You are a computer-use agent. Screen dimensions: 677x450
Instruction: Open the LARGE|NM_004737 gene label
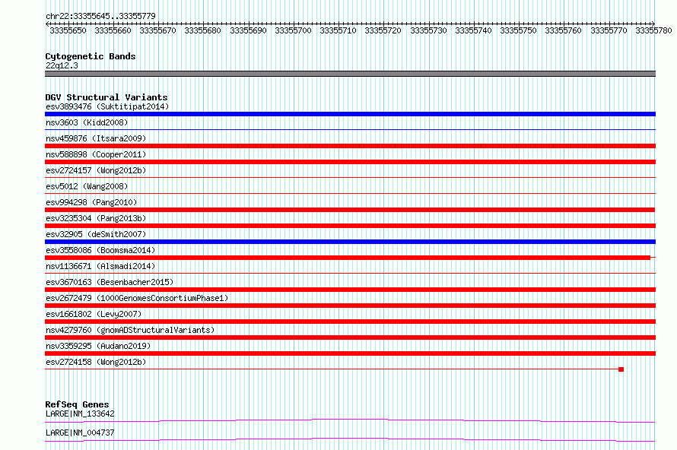(x=80, y=433)
